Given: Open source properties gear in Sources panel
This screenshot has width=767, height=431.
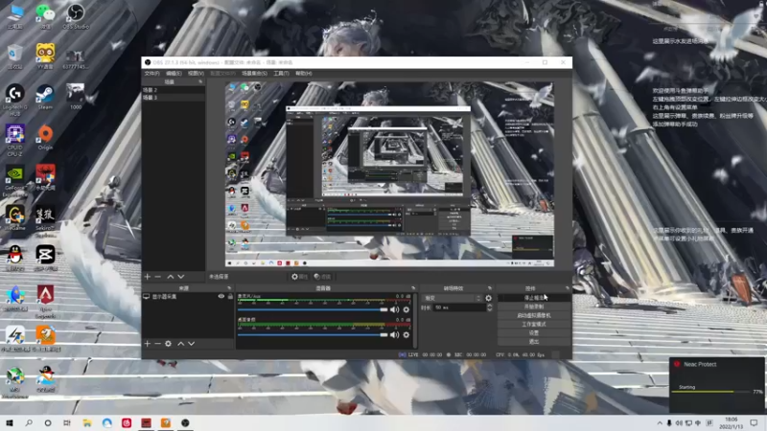Looking at the screenshot, I should tap(169, 344).
